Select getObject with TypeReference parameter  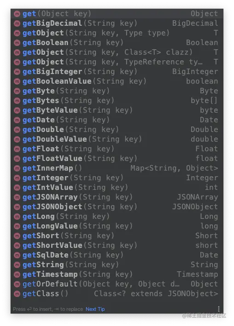(x=117, y=62)
